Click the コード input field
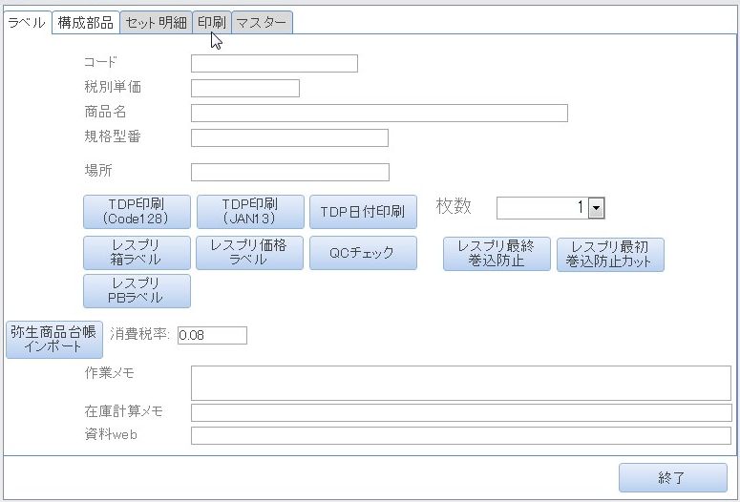 pos(274,64)
